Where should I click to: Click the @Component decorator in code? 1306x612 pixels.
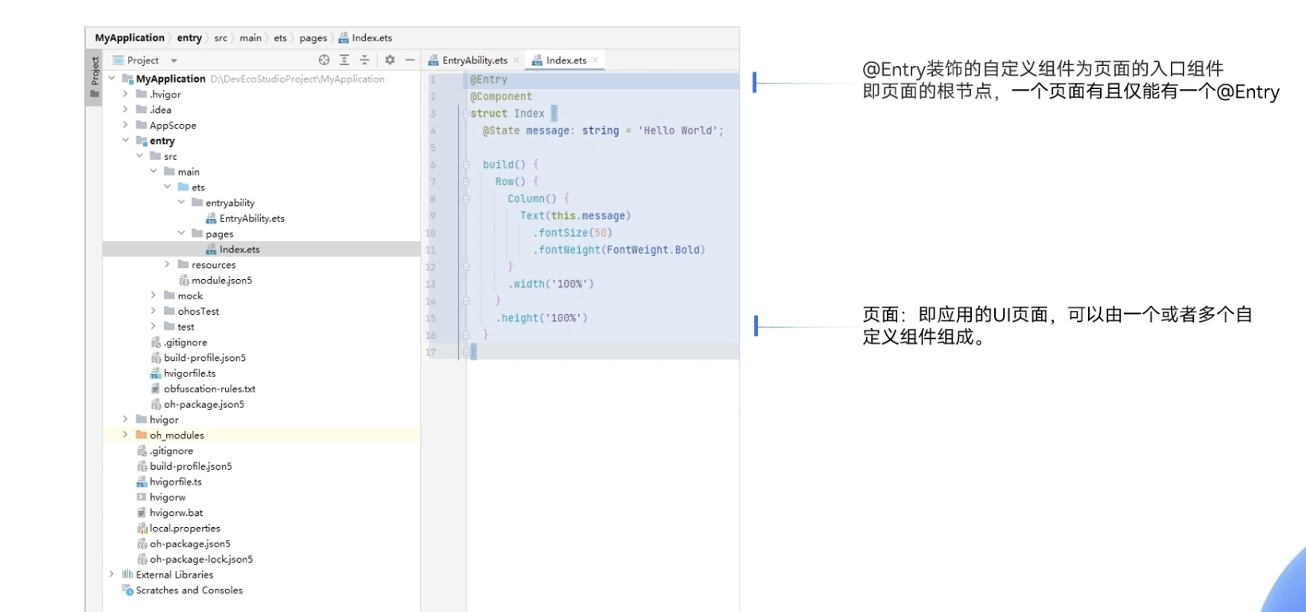(x=501, y=96)
